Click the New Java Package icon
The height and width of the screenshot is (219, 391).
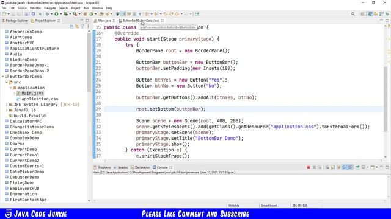tap(86, 14)
